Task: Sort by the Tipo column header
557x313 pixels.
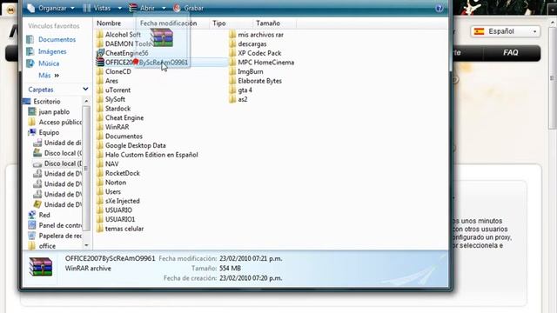Action: click(x=219, y=23)
